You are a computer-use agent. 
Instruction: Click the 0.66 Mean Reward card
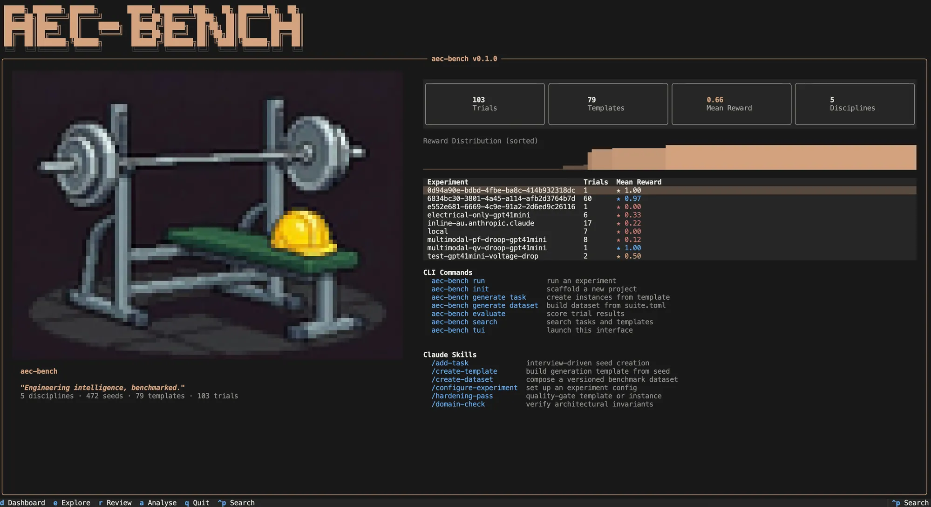(x=731, y=104)
